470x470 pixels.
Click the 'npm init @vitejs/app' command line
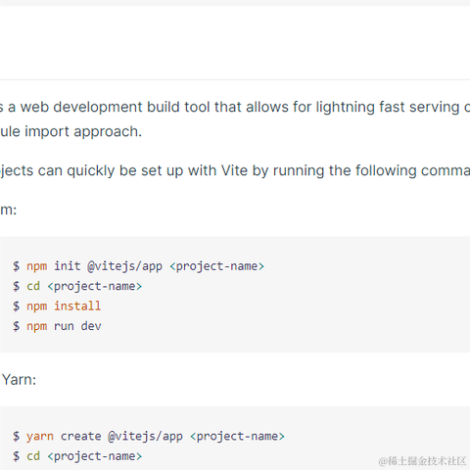click(x=138, y=266)
